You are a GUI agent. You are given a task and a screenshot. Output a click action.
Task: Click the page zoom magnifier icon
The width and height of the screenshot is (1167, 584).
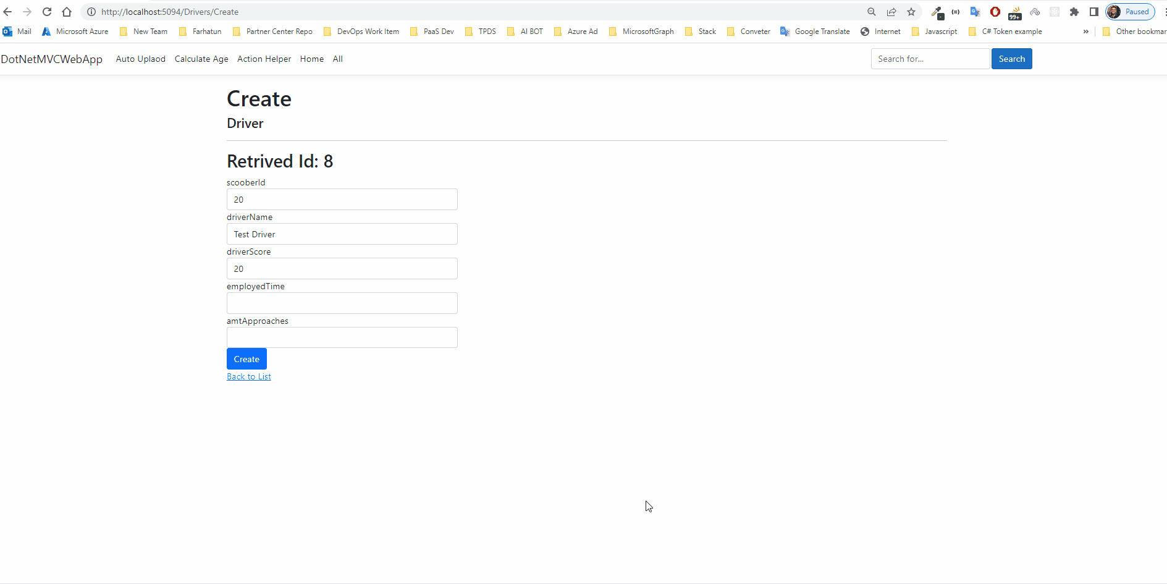click(871, 12)
